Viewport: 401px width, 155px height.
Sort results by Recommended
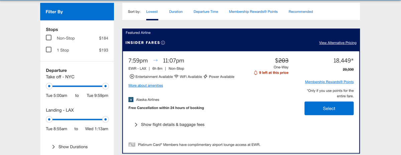click(x=301, y=12)
